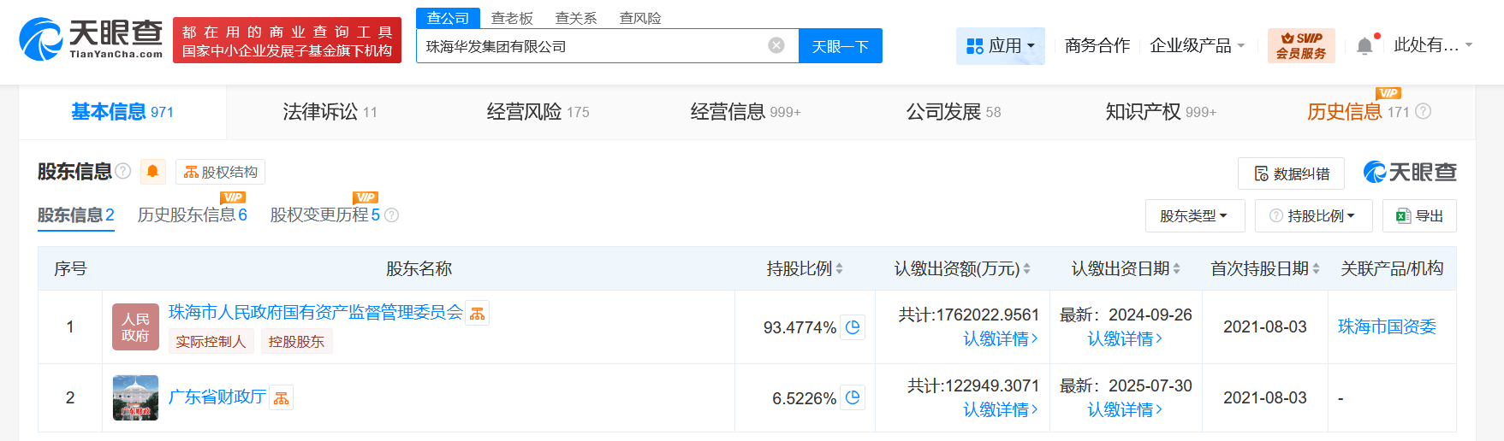
Task: Click the help icon beside 历史信息 tab
Action: tap(1423, 111)
